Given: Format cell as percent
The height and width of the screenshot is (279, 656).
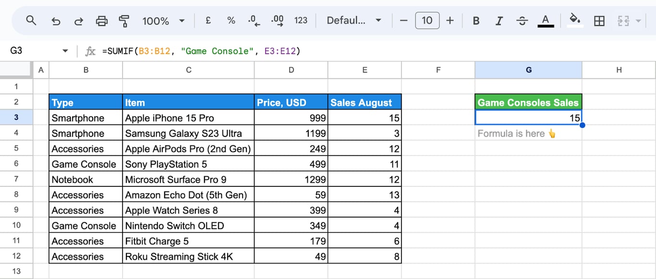Looking at the screenshot, I should click(x=231, y=20).
